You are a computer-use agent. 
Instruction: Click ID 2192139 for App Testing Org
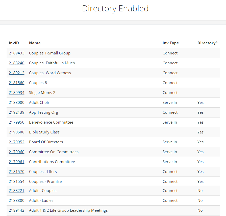[17, 112]
